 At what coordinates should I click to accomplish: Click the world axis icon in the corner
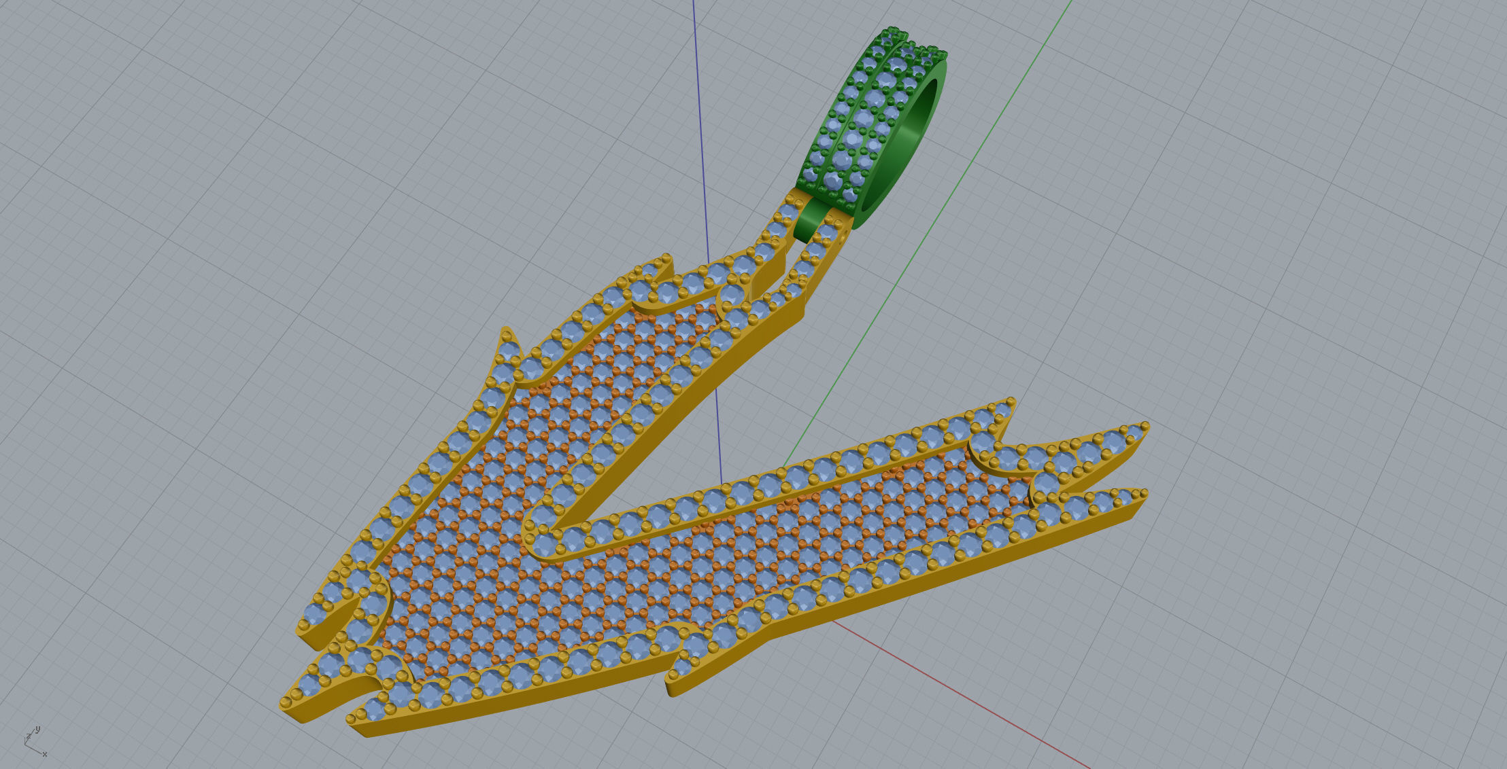coord(35,742)
